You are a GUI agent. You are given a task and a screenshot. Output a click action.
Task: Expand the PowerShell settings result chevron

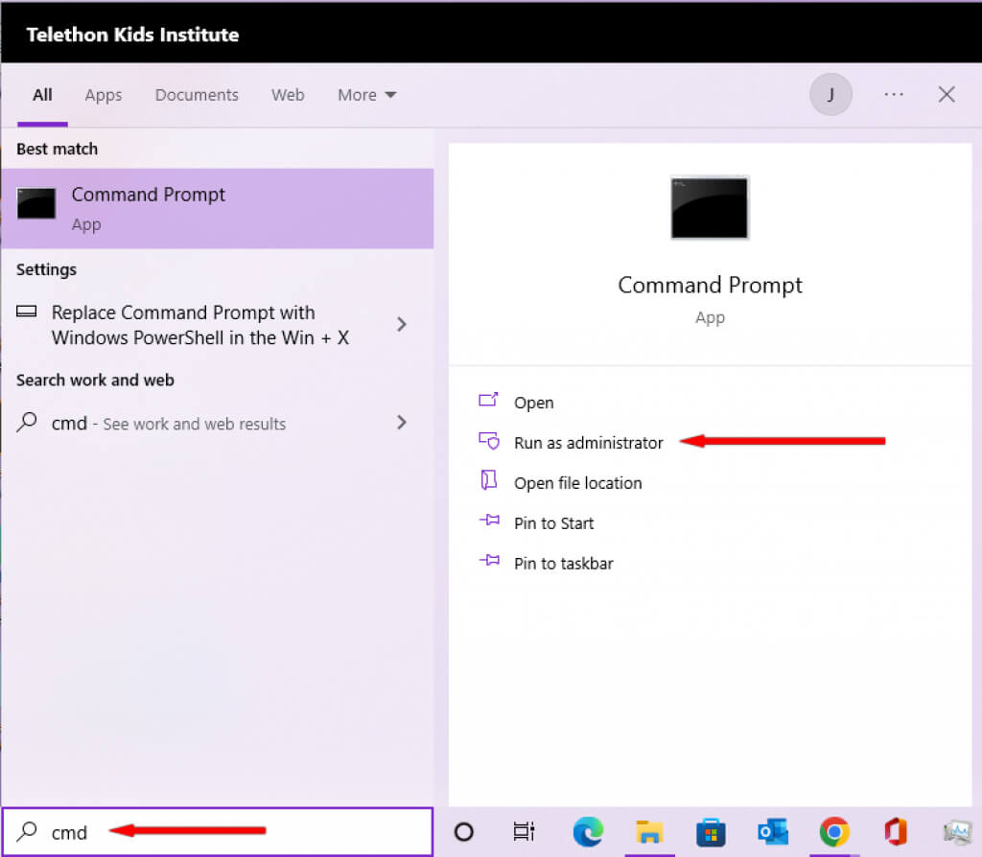402,324
